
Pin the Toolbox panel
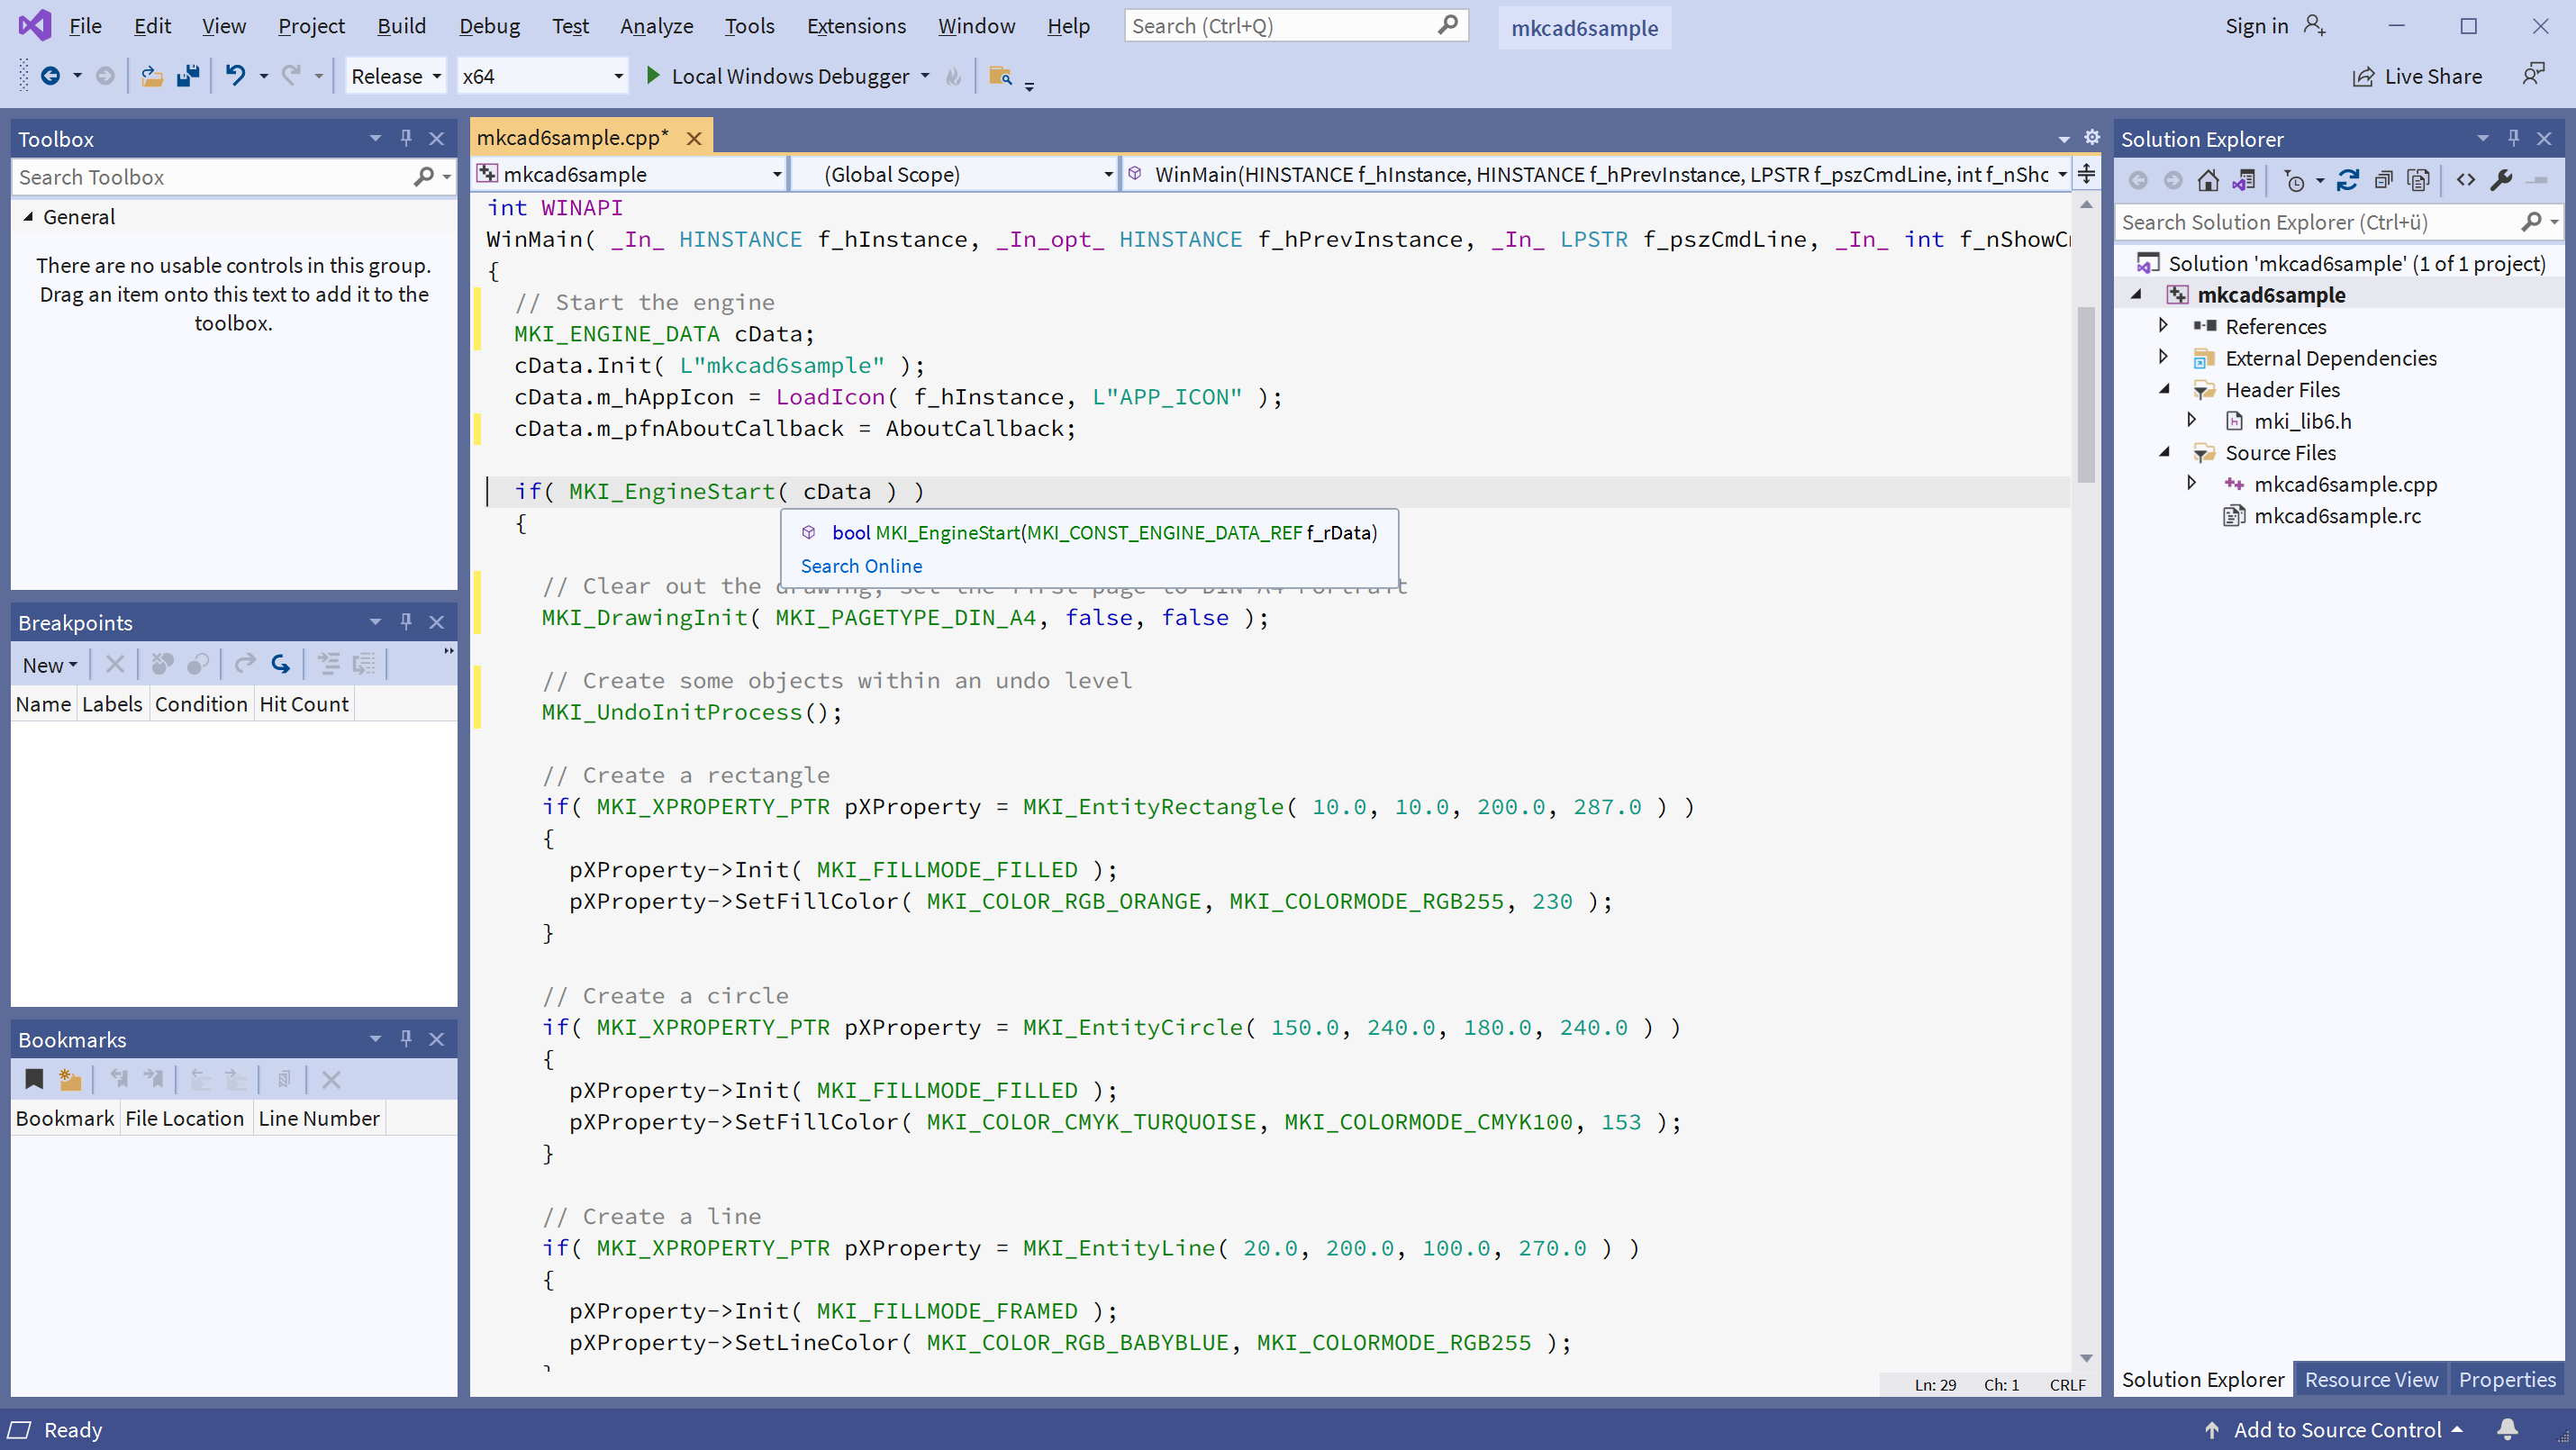pyautogui.click(x=406, y=138)
